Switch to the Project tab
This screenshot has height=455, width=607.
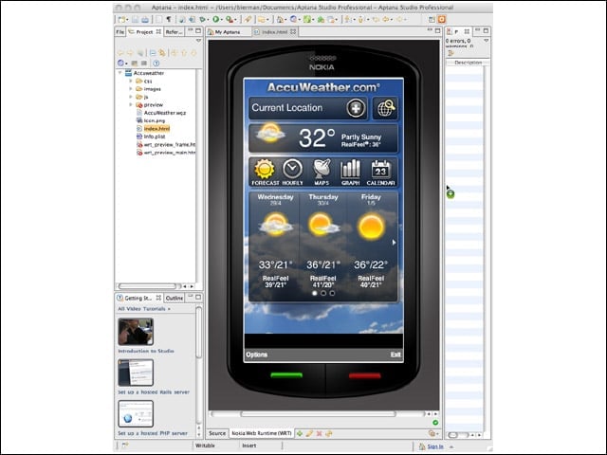coord(144,32)
